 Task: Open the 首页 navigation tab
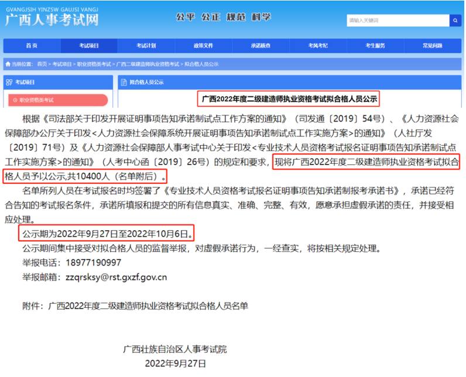(x=32, y=46)
